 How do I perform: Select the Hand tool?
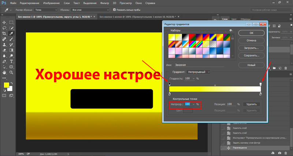tap(4, 73)
